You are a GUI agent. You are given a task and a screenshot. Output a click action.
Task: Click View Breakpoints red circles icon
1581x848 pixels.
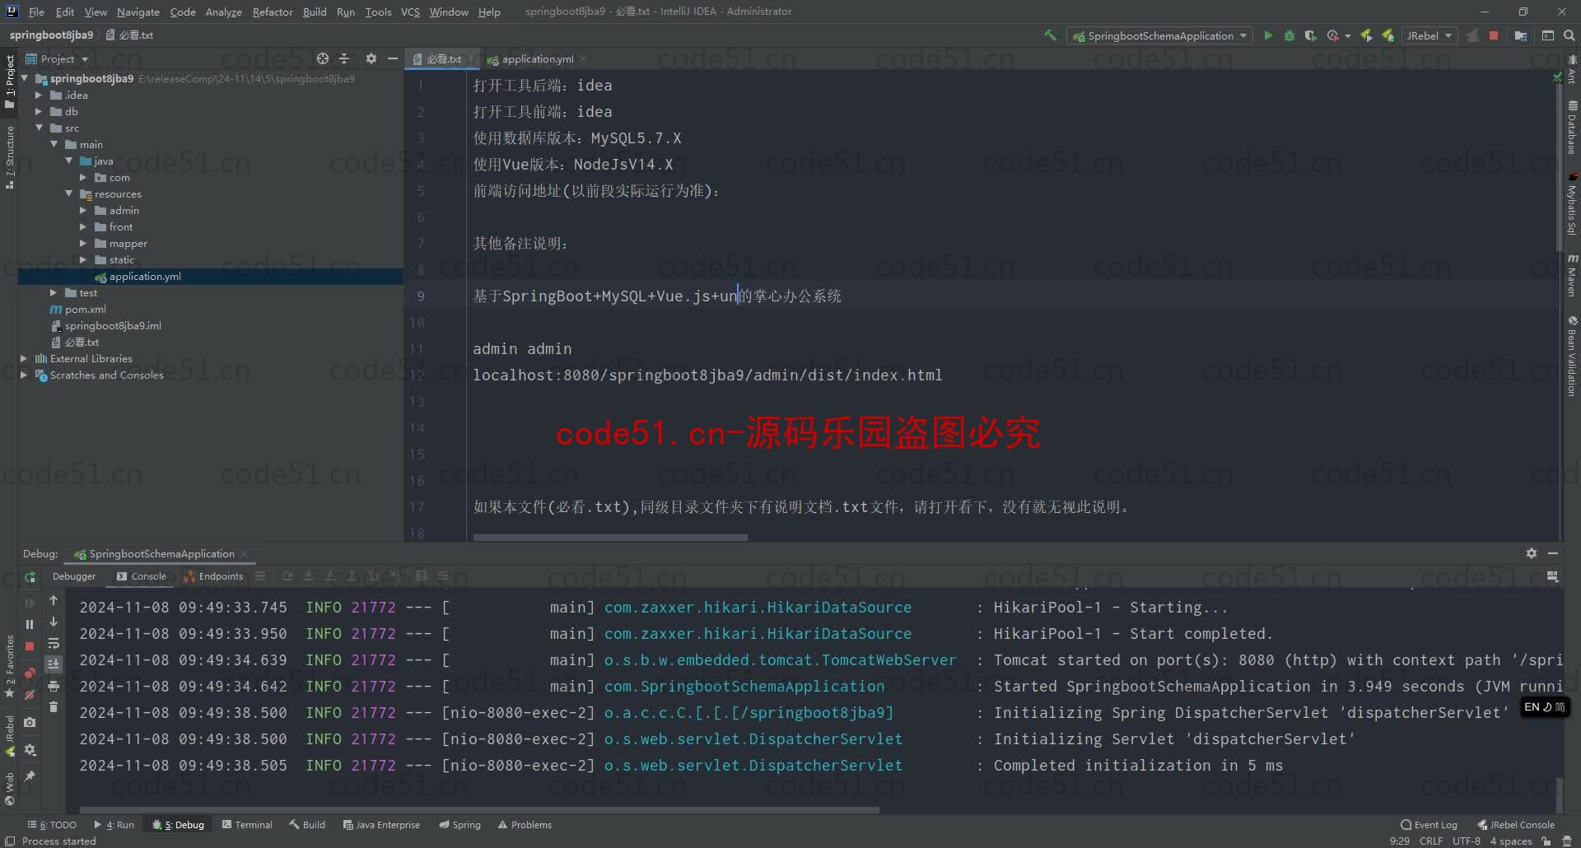coord(30,673)
